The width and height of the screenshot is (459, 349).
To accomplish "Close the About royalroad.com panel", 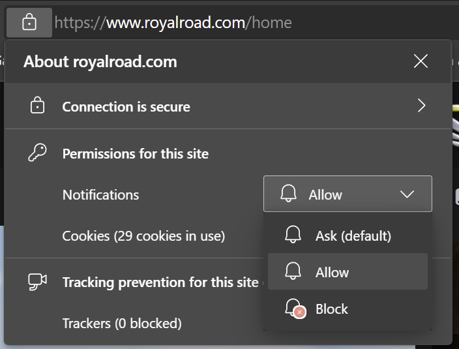I will (x=421, y=61).
